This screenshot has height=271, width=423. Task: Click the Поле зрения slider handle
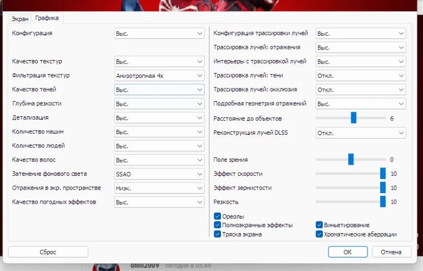[351, 159]
